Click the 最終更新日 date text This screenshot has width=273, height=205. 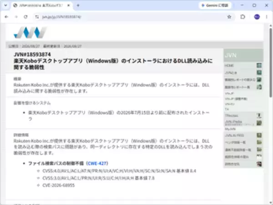62,46
